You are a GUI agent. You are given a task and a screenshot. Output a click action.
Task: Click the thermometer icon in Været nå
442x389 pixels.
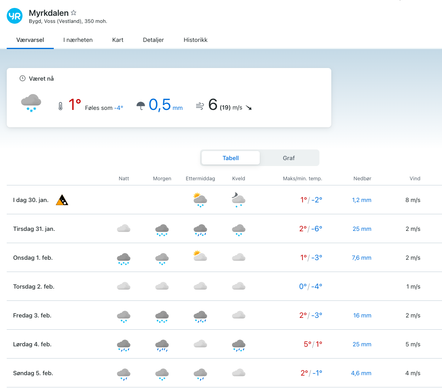pyautogui.click(x=60, y=106)
